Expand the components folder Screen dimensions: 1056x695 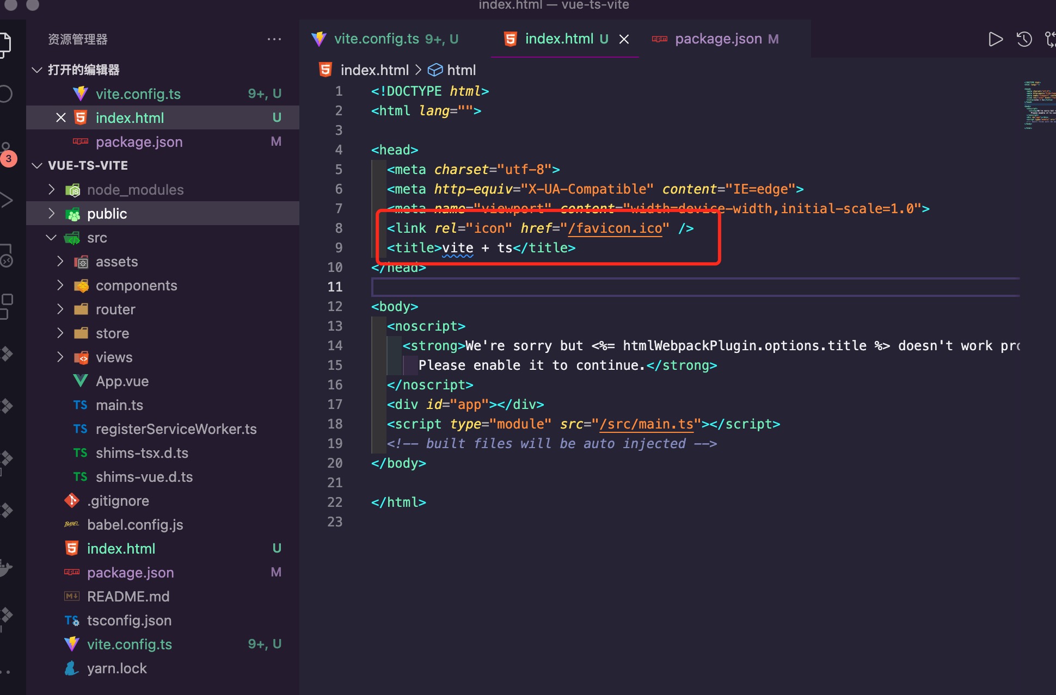coord(60,285)
